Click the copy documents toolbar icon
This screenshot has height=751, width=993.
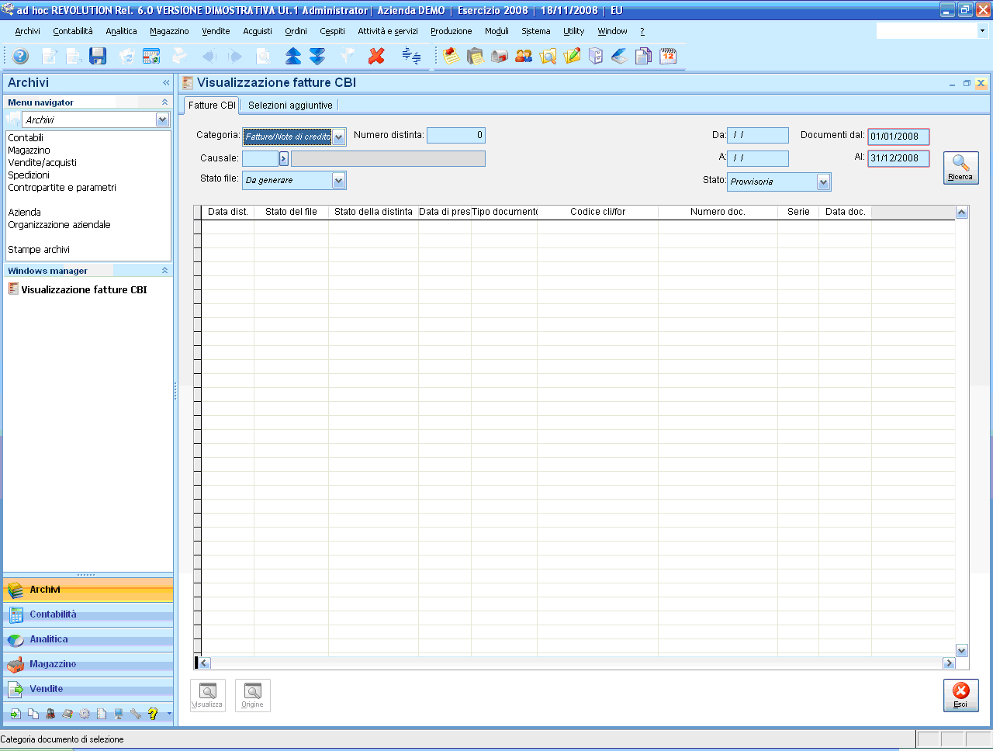click(x=643, y=56)
